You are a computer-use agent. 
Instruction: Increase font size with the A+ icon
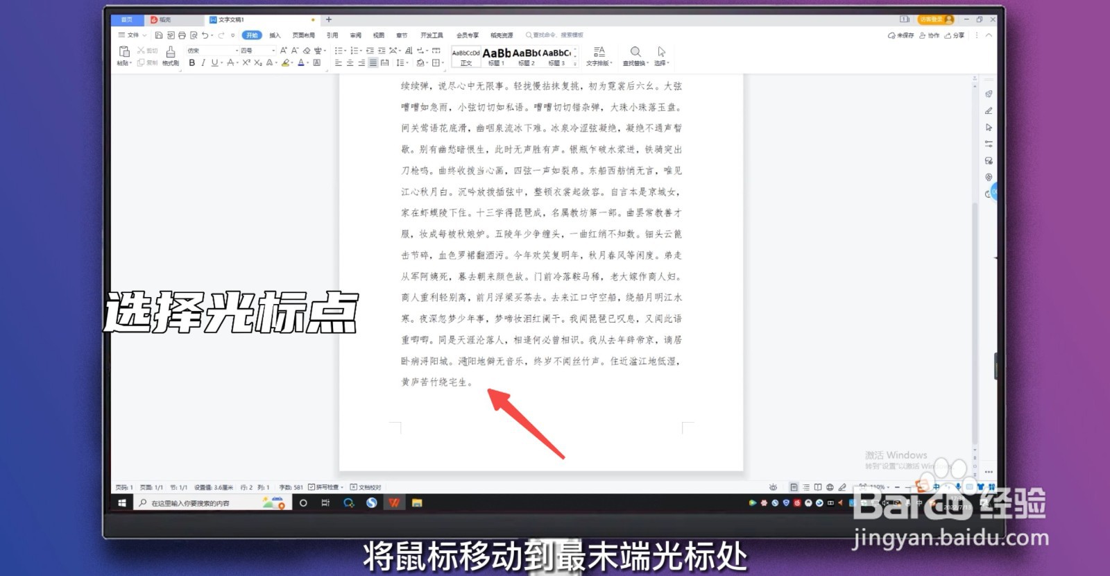click(283, 51)
